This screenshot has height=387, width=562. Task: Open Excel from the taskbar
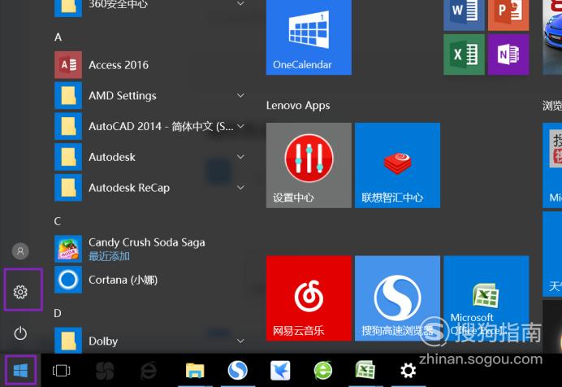point(365,371)
